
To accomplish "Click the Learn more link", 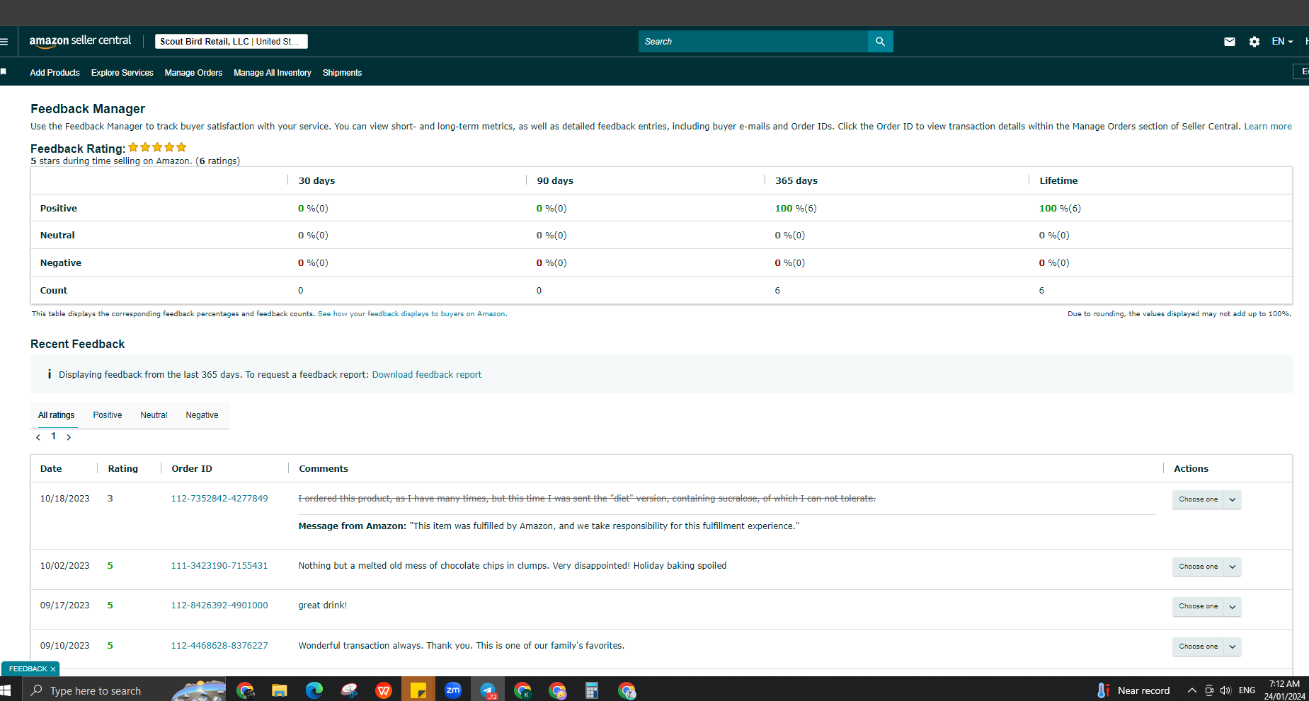I will (1268, 127).
